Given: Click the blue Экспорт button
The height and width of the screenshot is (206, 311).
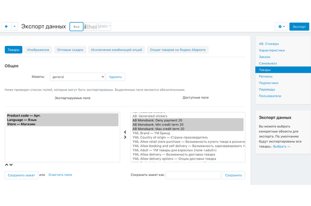Looking at the screenshot, I should [x=299, y=26].
